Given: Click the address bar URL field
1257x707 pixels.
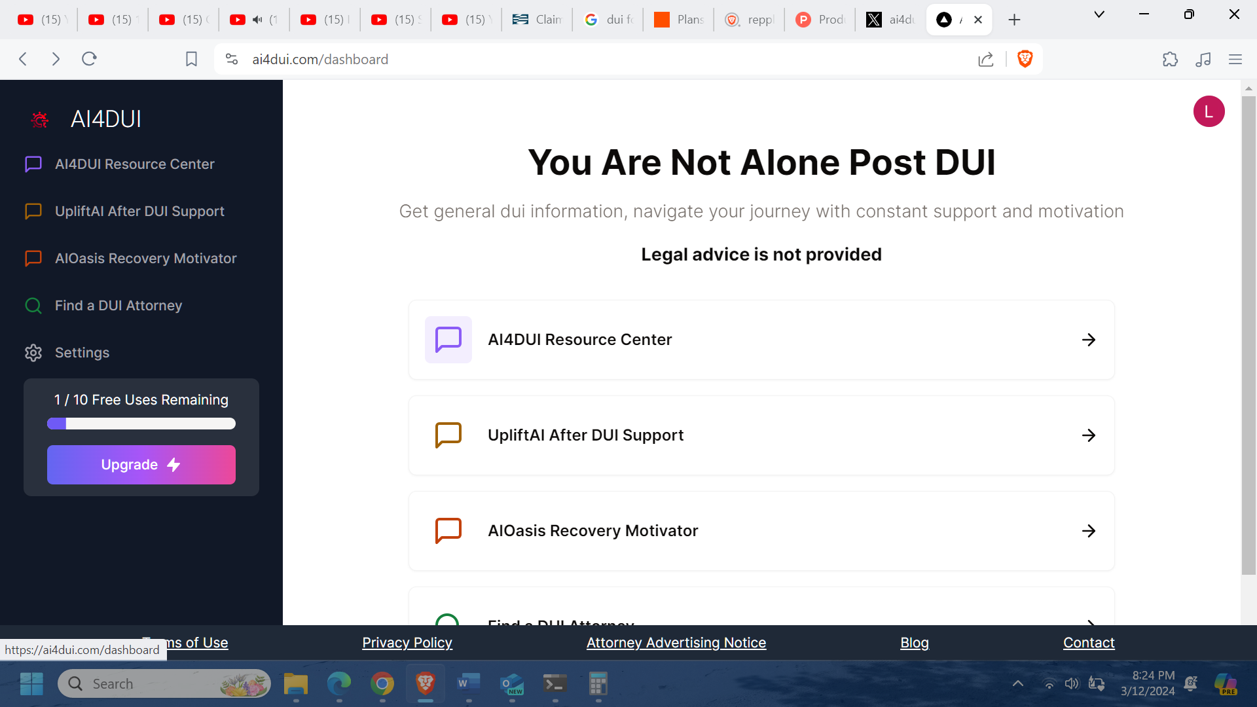Looking at the screenshot, I should (589, 60).
